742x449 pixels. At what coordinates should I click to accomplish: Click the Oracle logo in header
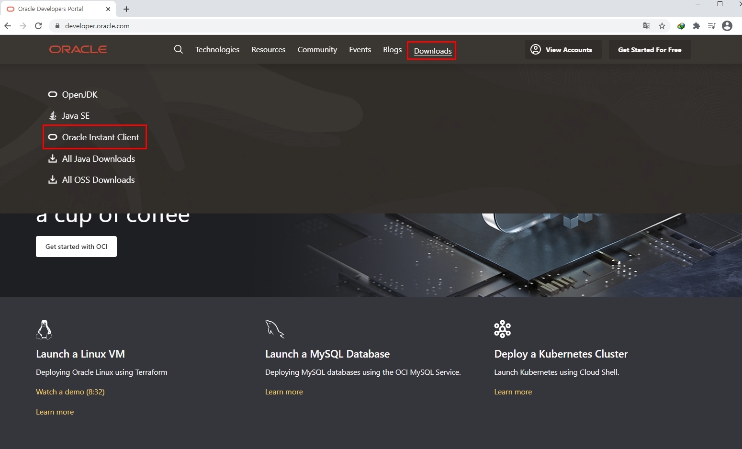point(78,49)
